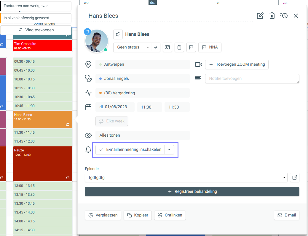Open the (30) Vergadering type field
Image resolution: width=308 pixels, height=236 pixels.
tap(142, 93)
